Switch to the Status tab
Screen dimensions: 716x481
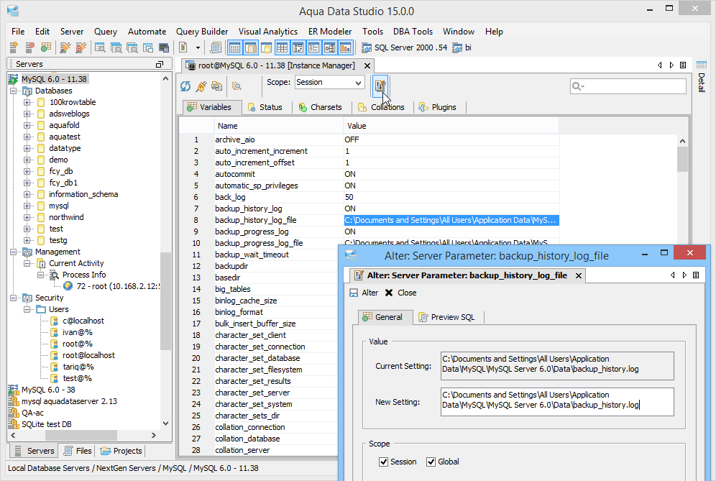[x=265, y=107]
